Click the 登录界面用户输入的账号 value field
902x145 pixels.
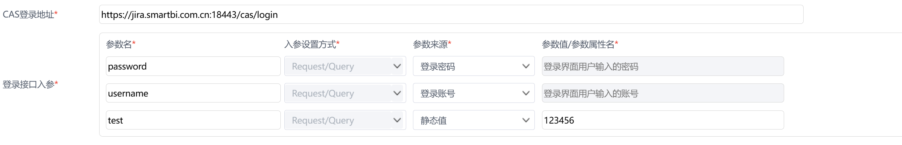[663, 93]
